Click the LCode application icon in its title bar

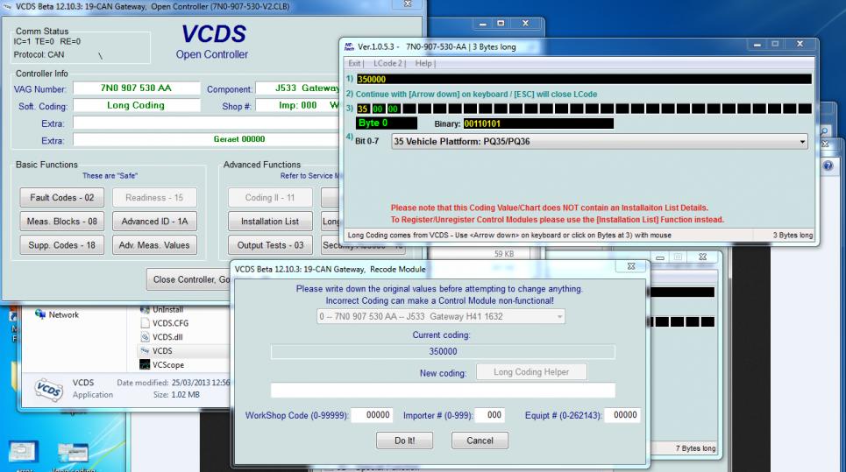point(349,46)
